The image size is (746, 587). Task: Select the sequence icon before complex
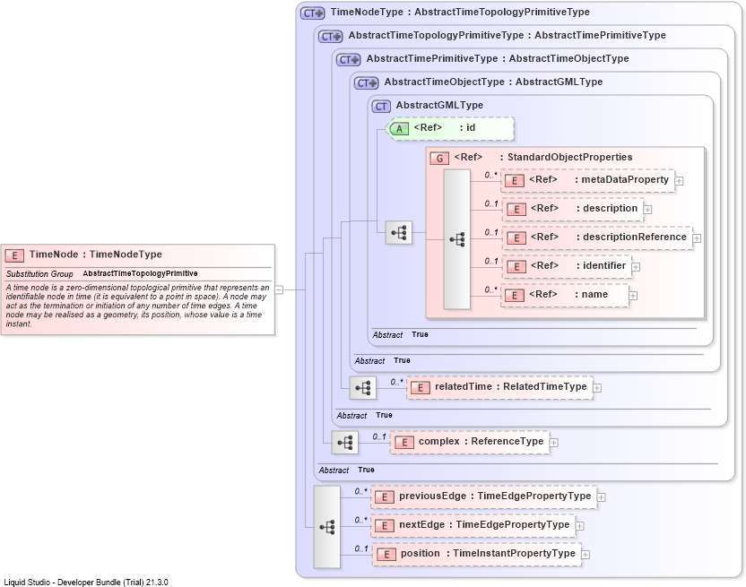[345, 443]
